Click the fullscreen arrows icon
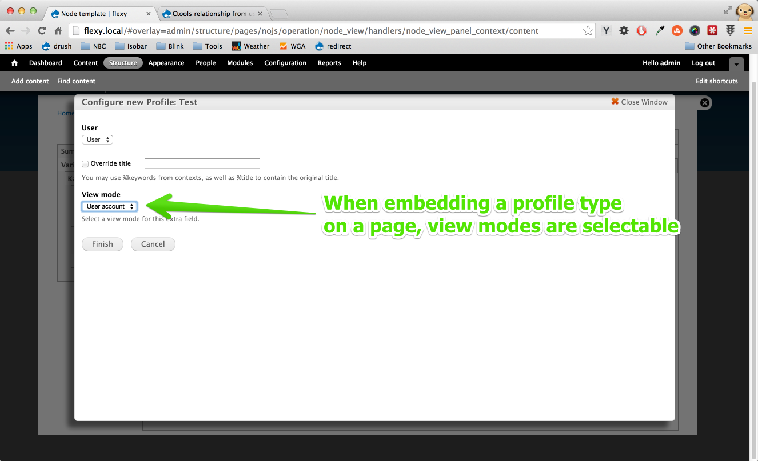The image size is (758, 461). click(x=728, y=10)
